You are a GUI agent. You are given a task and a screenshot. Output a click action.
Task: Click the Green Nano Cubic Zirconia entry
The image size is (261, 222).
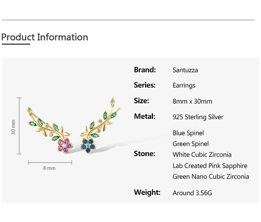coord(211,177)
